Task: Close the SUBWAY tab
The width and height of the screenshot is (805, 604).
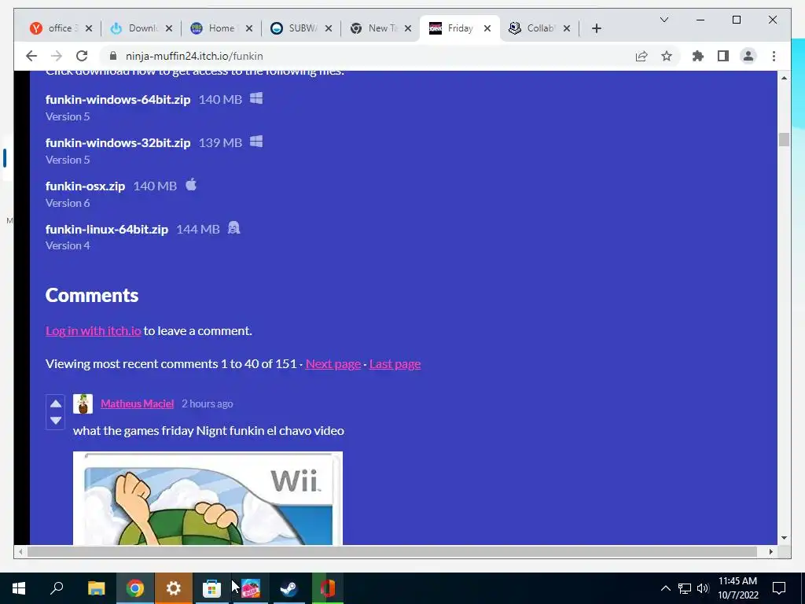Action: (x=329, y=28)
